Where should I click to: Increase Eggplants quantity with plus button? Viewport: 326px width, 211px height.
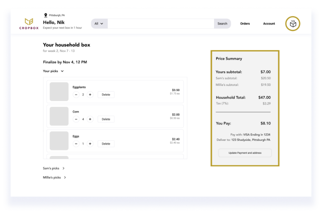(90, 95)
